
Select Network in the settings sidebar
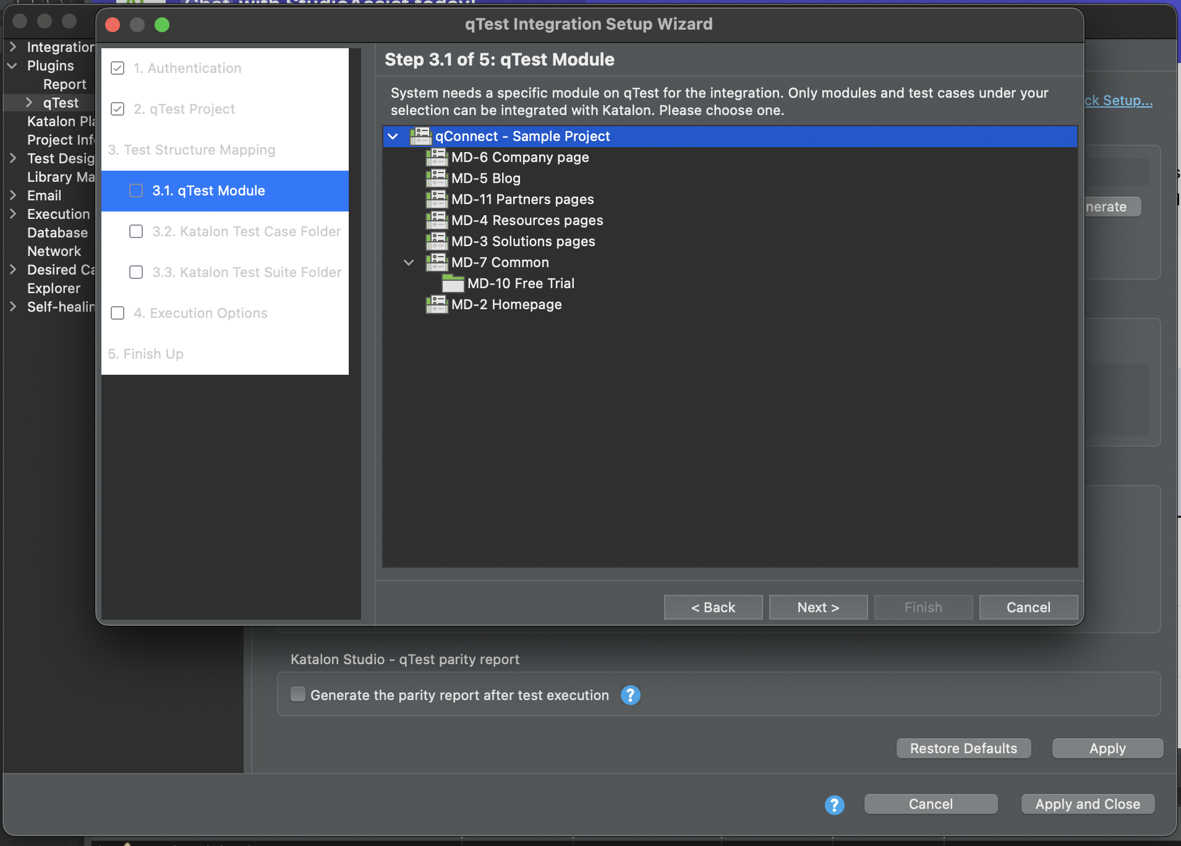pos(54,251)
